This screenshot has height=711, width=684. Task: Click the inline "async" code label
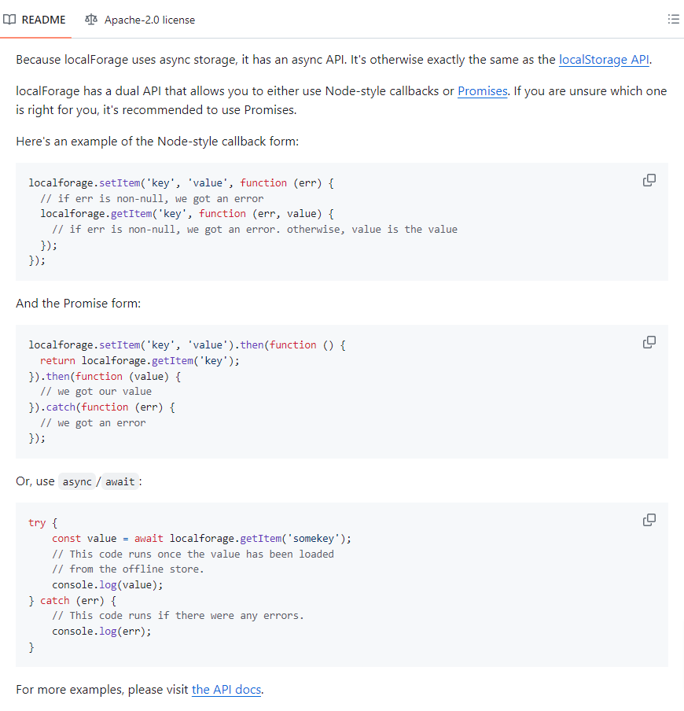coord(77,482)
